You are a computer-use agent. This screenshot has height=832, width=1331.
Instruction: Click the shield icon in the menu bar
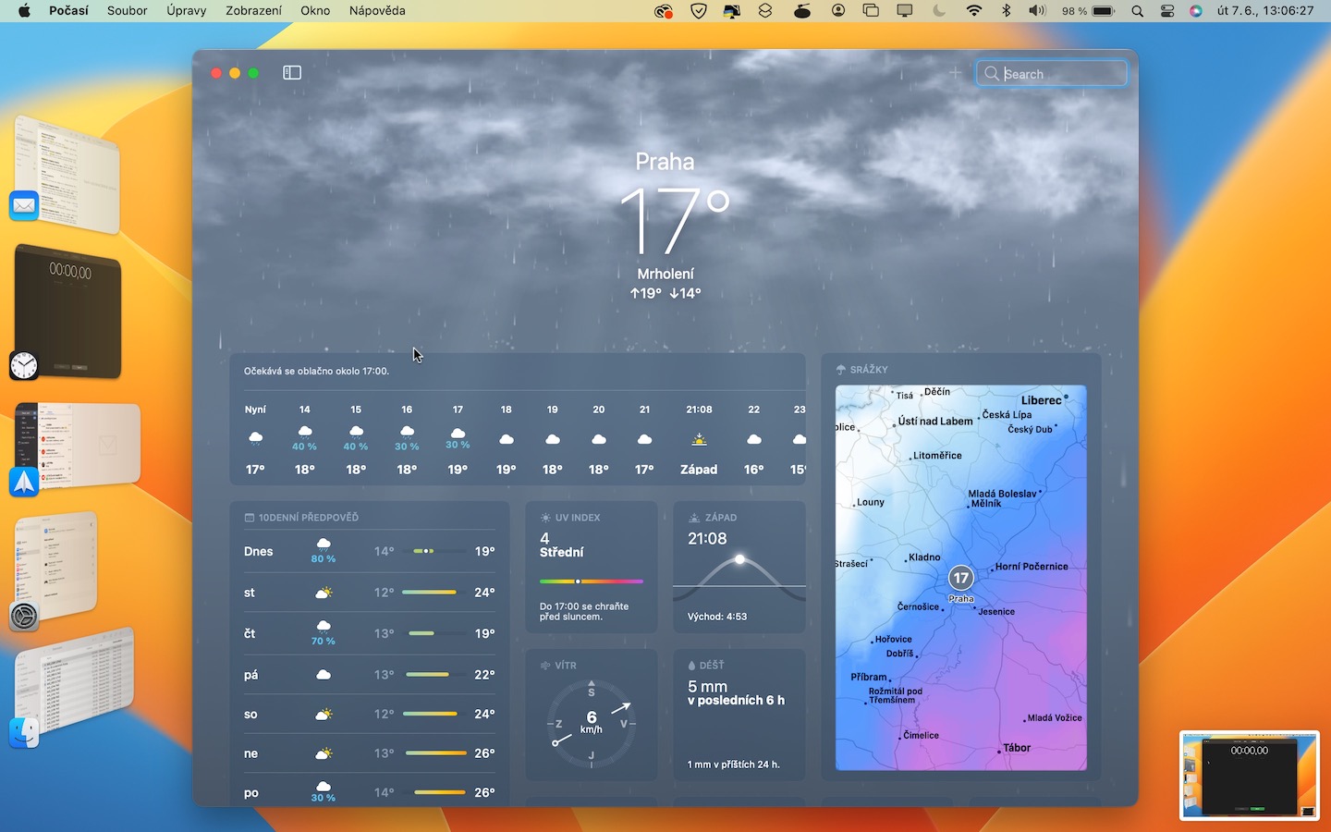[x=699, y=11]
